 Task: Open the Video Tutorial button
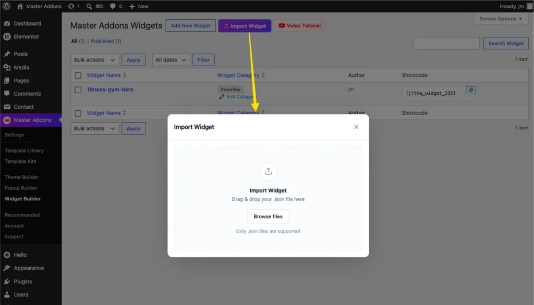coord(300,26)
